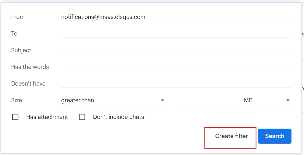304x155 pixels.
Task: Select the Subject text field
Action: pyautogui.click(x=176, y=50)
